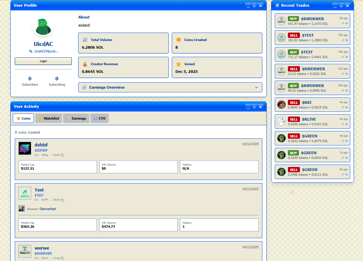Copy the dsfdsf contract address
This screenshot has width=363, height=261.
[x=62, y=155]
